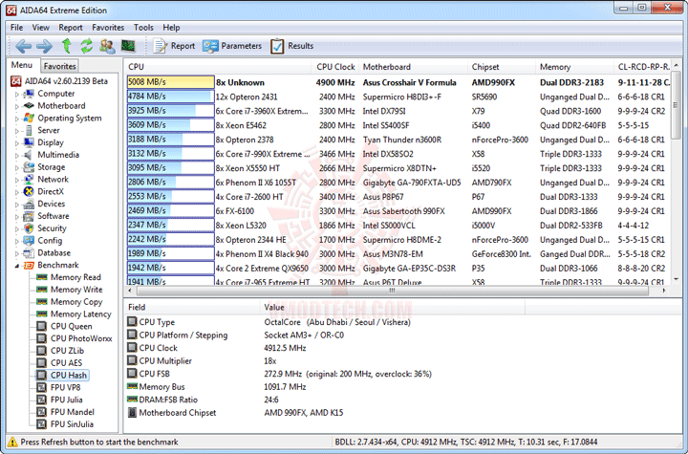688x454 pixels.
Task: Select the Computer tree icon
Action: (29, 94)
